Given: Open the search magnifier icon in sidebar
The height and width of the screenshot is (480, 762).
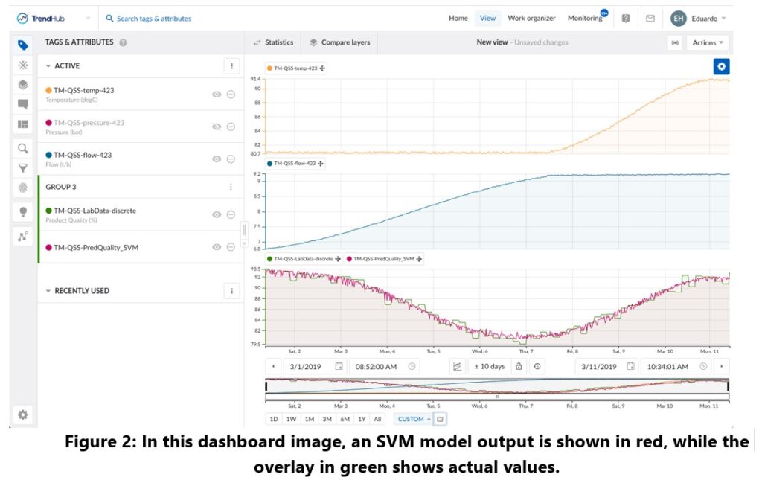Looking at the screenshot, I should [x=23, y=148].
